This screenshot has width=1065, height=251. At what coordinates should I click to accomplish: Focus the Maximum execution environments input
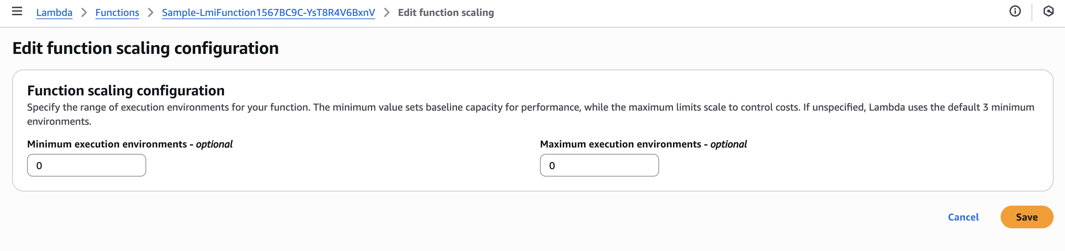tap(599, 165)
